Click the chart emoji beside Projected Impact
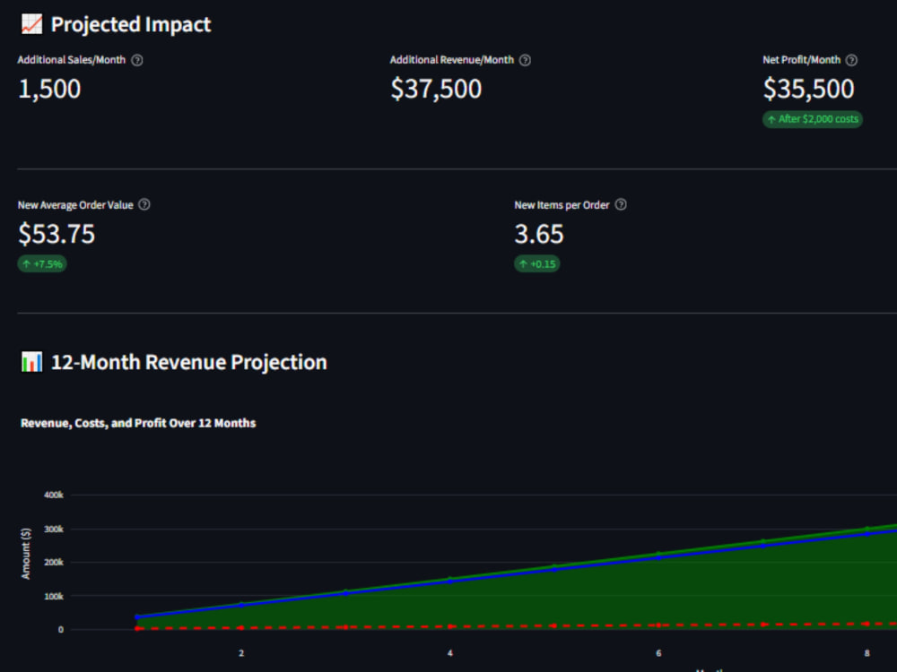Image resolution: width=897 pixels, height=672 pixels. [31, 24]
